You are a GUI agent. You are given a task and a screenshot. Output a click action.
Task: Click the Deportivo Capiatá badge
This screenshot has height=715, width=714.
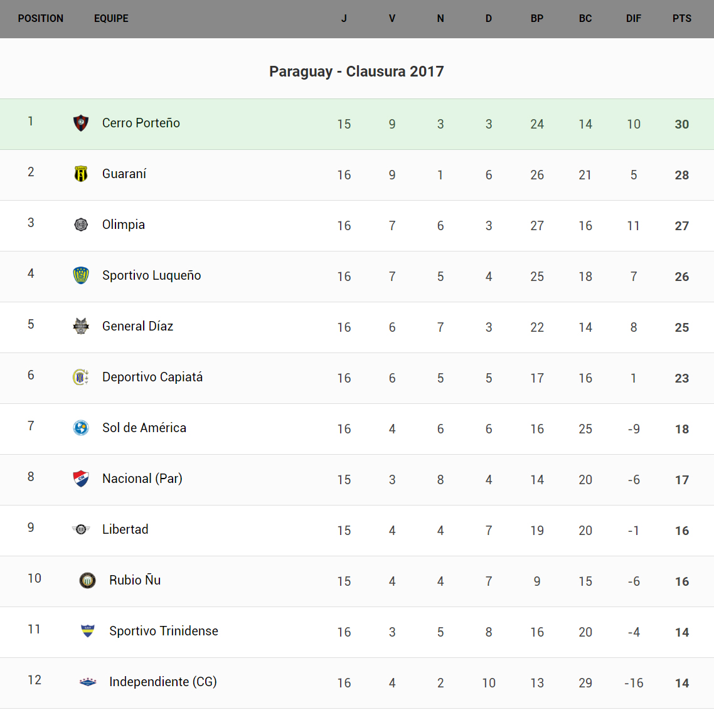point(81,377)
